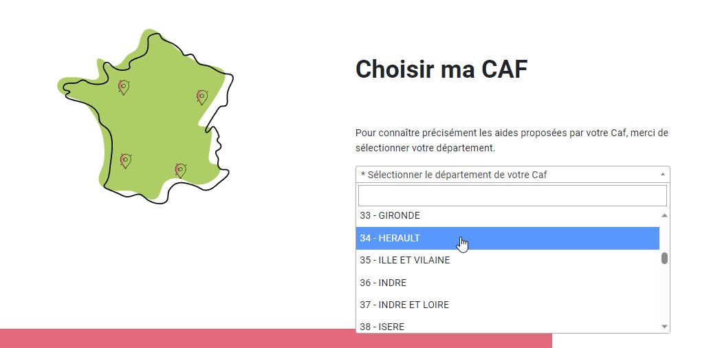Click the list scrollbar's down arrow
This screenshot has height=348, width=711.
(x=664, y=326)
